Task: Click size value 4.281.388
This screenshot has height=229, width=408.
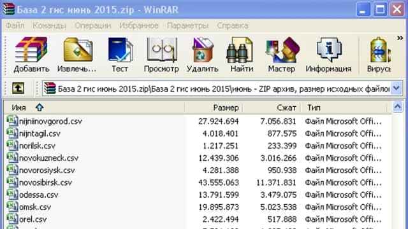Action: click(x=221, y=170)
